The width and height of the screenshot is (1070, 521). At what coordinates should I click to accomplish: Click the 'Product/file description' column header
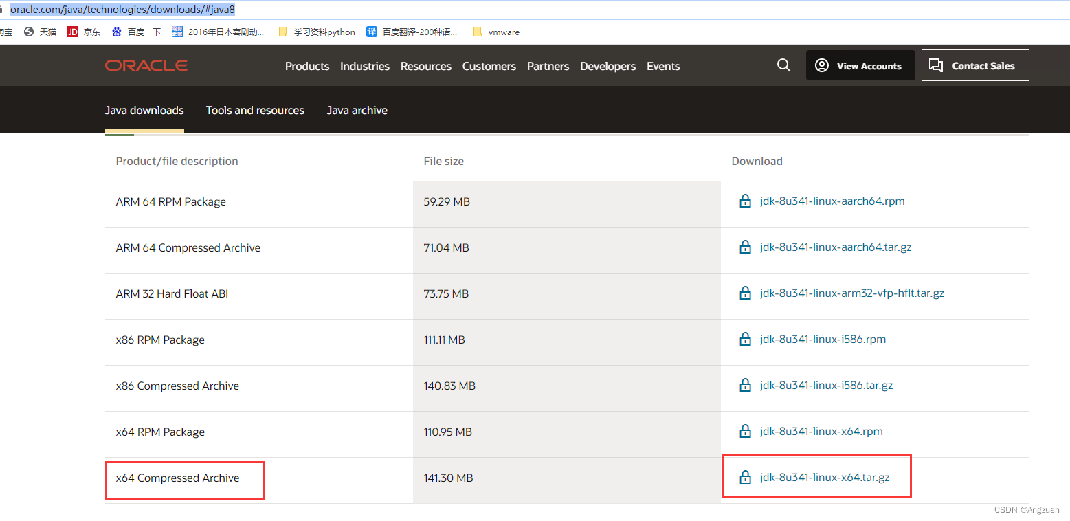[x=177, y=162]
